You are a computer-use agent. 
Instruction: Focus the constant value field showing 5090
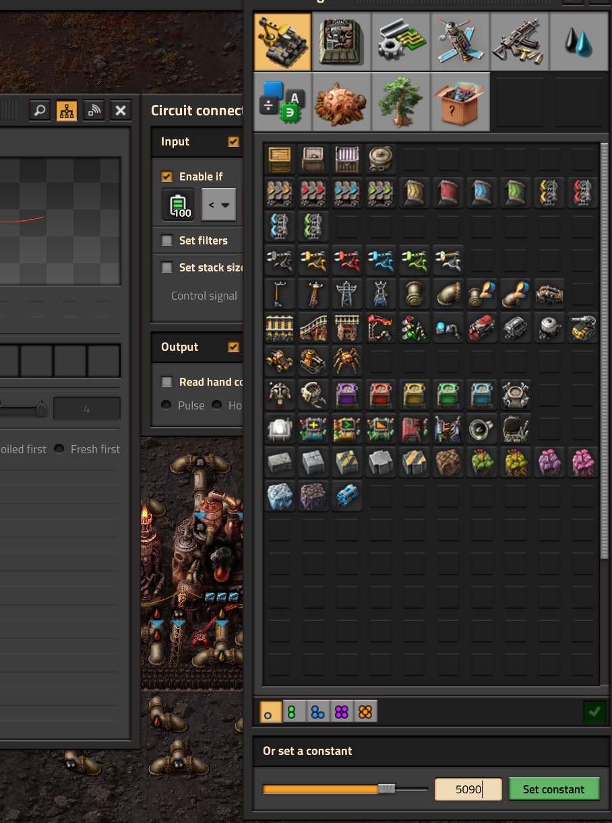[x=468, y=789]
